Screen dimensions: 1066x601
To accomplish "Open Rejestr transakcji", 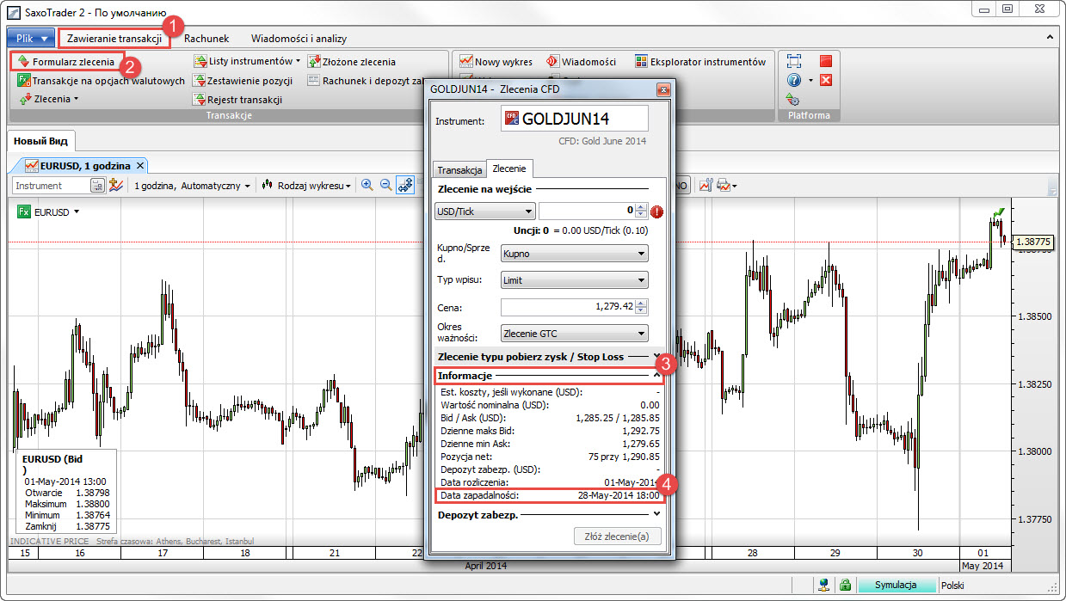I will (237, 100).
